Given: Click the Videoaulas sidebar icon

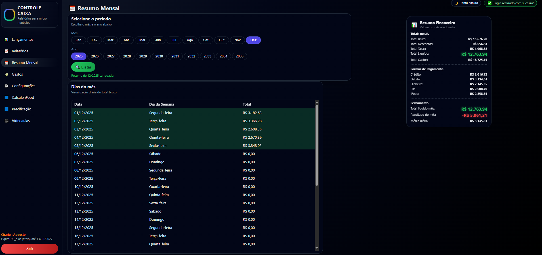Looking at the screenshot, I should 7,121.
